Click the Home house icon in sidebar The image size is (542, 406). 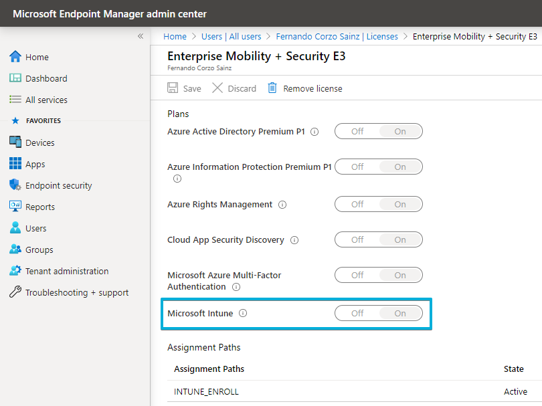point(15,57)
